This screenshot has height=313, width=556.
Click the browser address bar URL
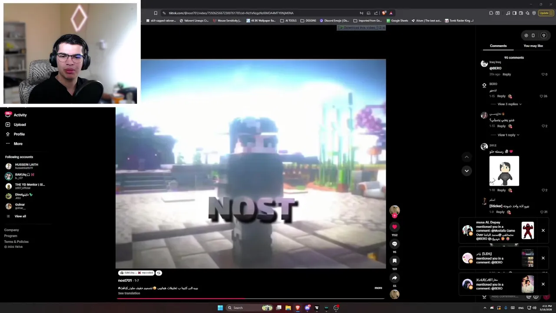[231, 13]
